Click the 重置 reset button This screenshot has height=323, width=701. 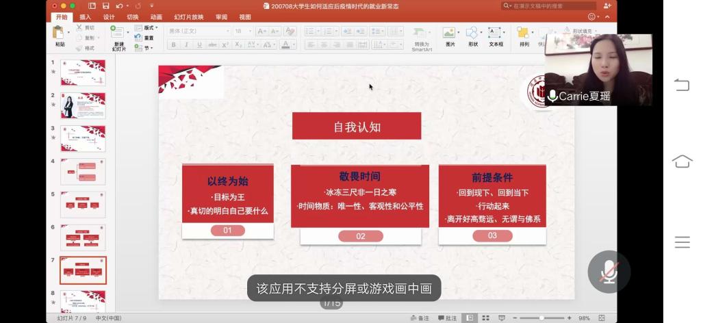click(148, 38)
